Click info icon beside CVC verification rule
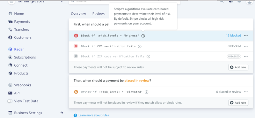 140,46
